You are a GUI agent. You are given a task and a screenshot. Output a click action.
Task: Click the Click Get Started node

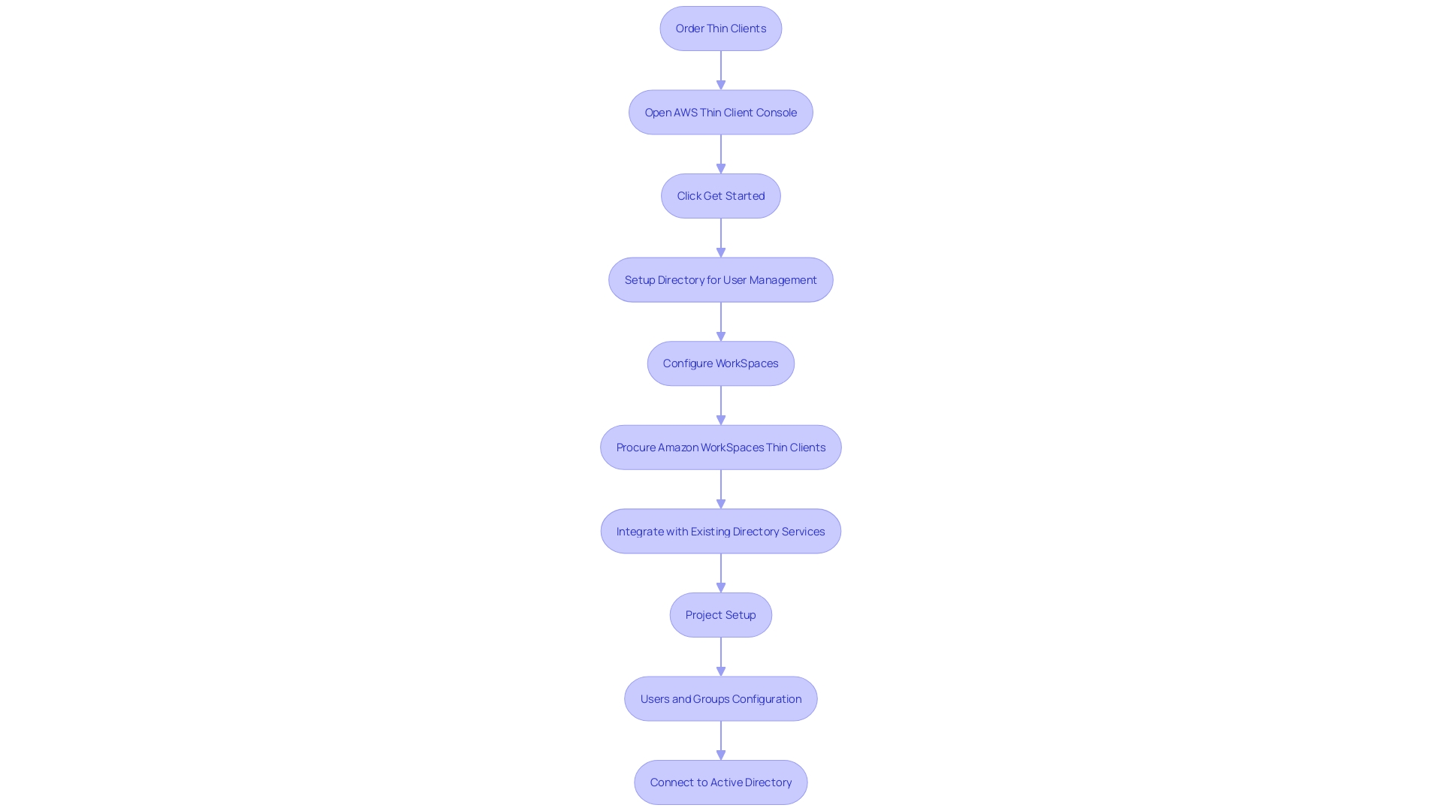point(721,195)
